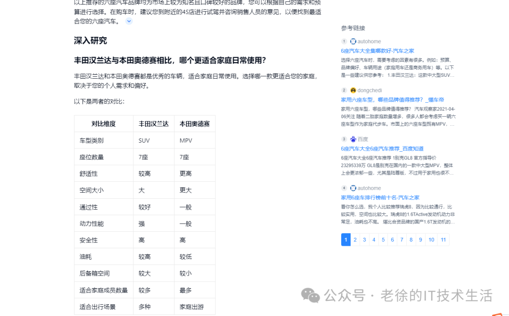
Task: Click the MPV table cell
Action: click(186, 140)
